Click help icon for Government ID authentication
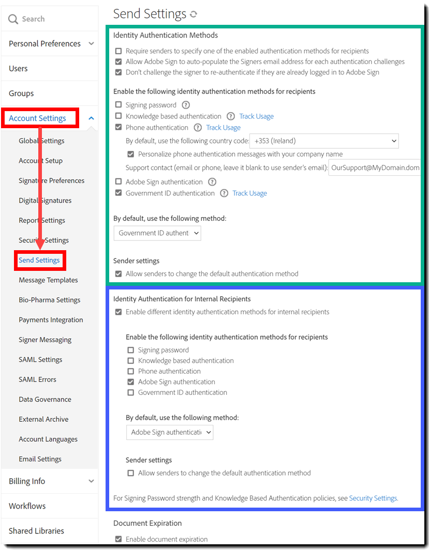The height and width of the screenshot is (550, 429). coord(224,193)
